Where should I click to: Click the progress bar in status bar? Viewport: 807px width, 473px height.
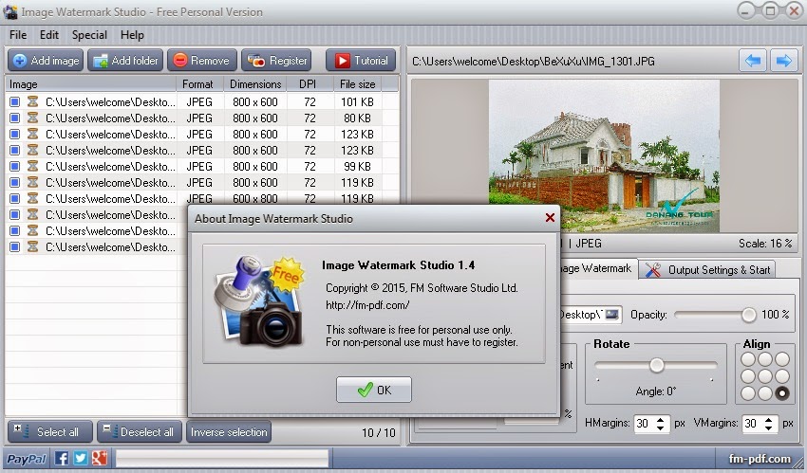pos(222,459)
